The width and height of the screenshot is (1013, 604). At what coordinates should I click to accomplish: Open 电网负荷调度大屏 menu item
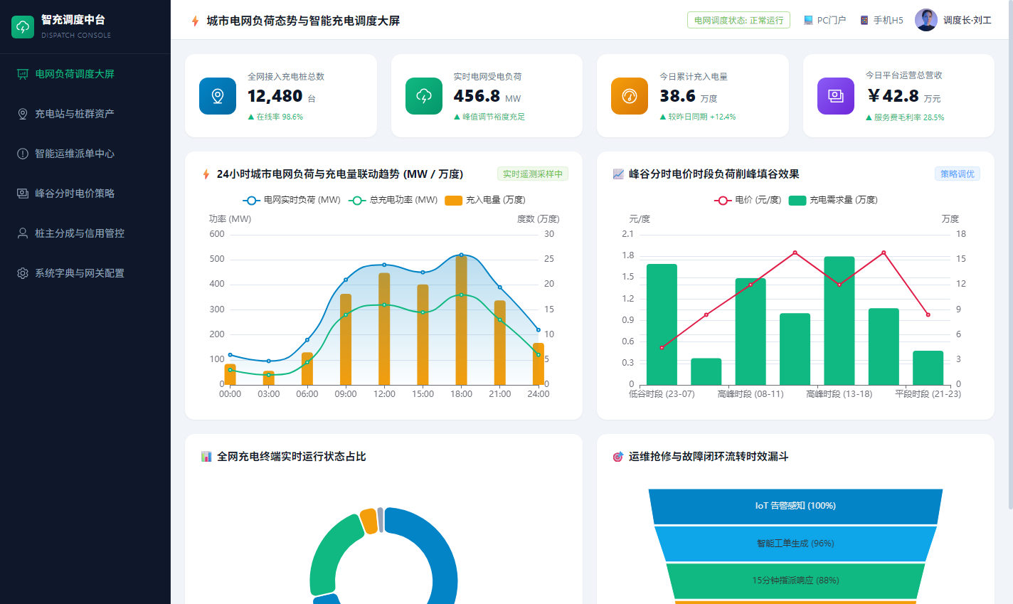pos(85,74)
